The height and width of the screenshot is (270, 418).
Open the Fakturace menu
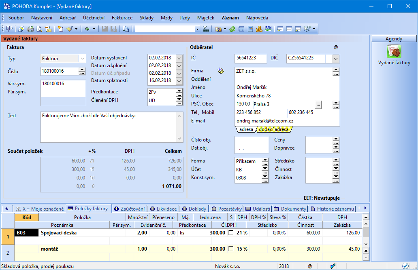click(x=122, y=18)
